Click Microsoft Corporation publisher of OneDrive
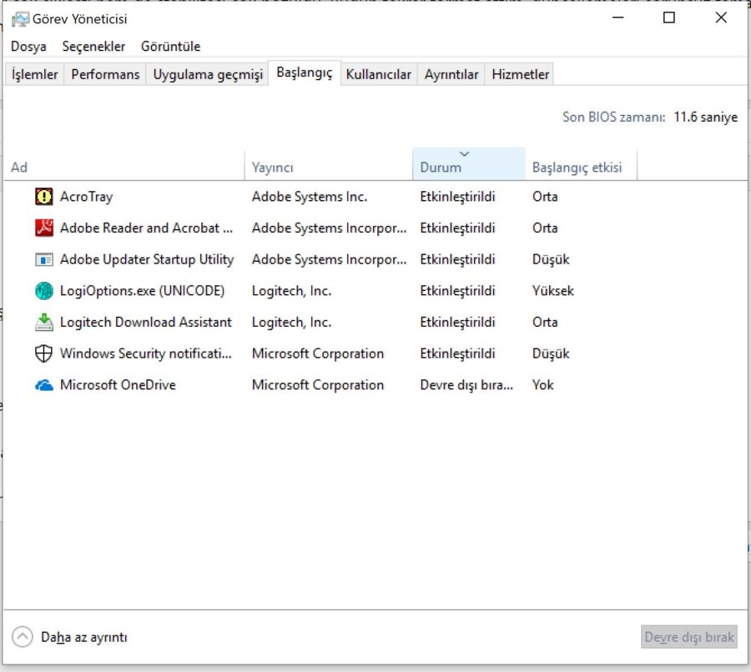Image resolution: width=751 pixels, height=672 pixels. (318, 385)
